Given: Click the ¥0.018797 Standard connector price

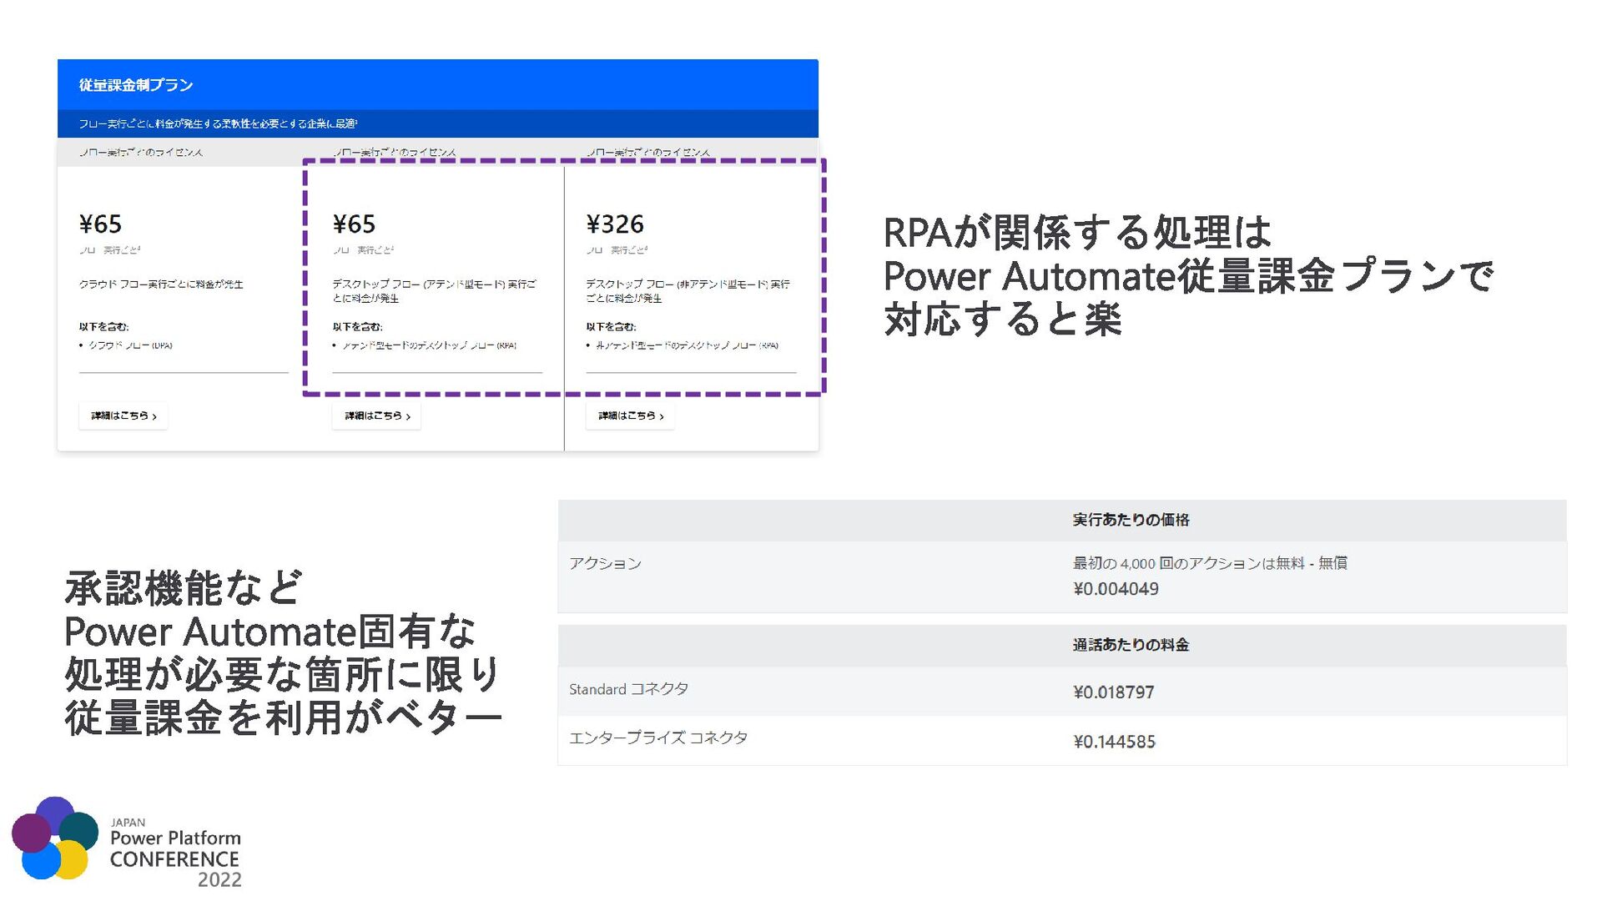Looking at the screenshot, I should [x=1113, y=692].
